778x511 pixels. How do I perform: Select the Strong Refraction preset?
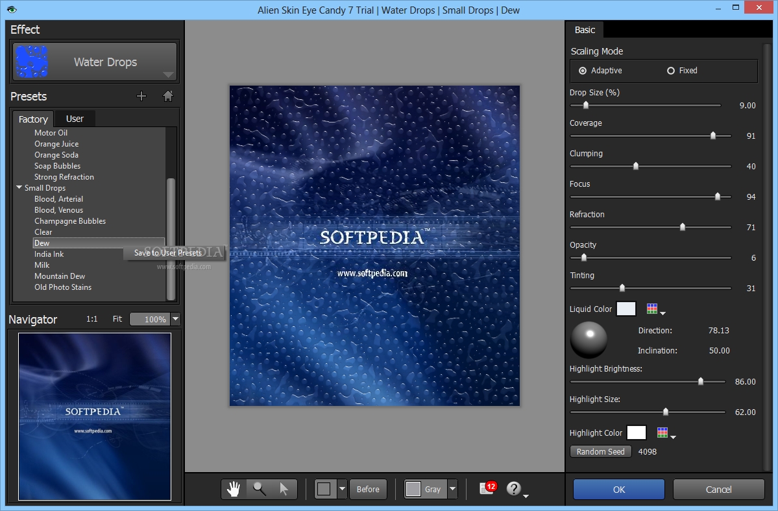click(x=64, y=177)
